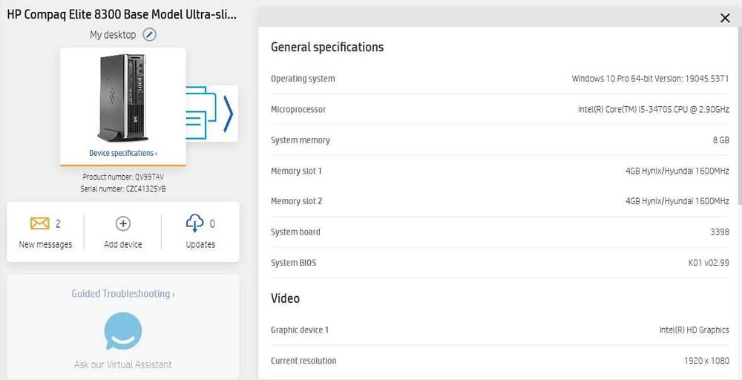Click the System BIOS version row

[x=499, y=263]
